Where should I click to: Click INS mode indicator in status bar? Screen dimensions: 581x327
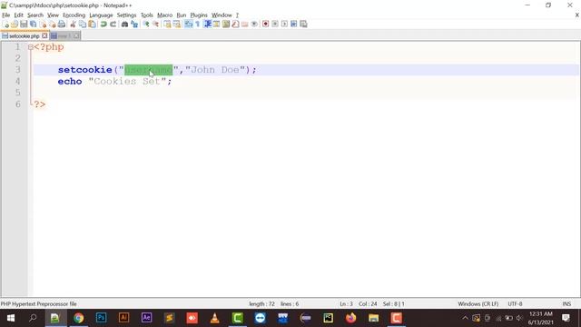coord(566,304)
